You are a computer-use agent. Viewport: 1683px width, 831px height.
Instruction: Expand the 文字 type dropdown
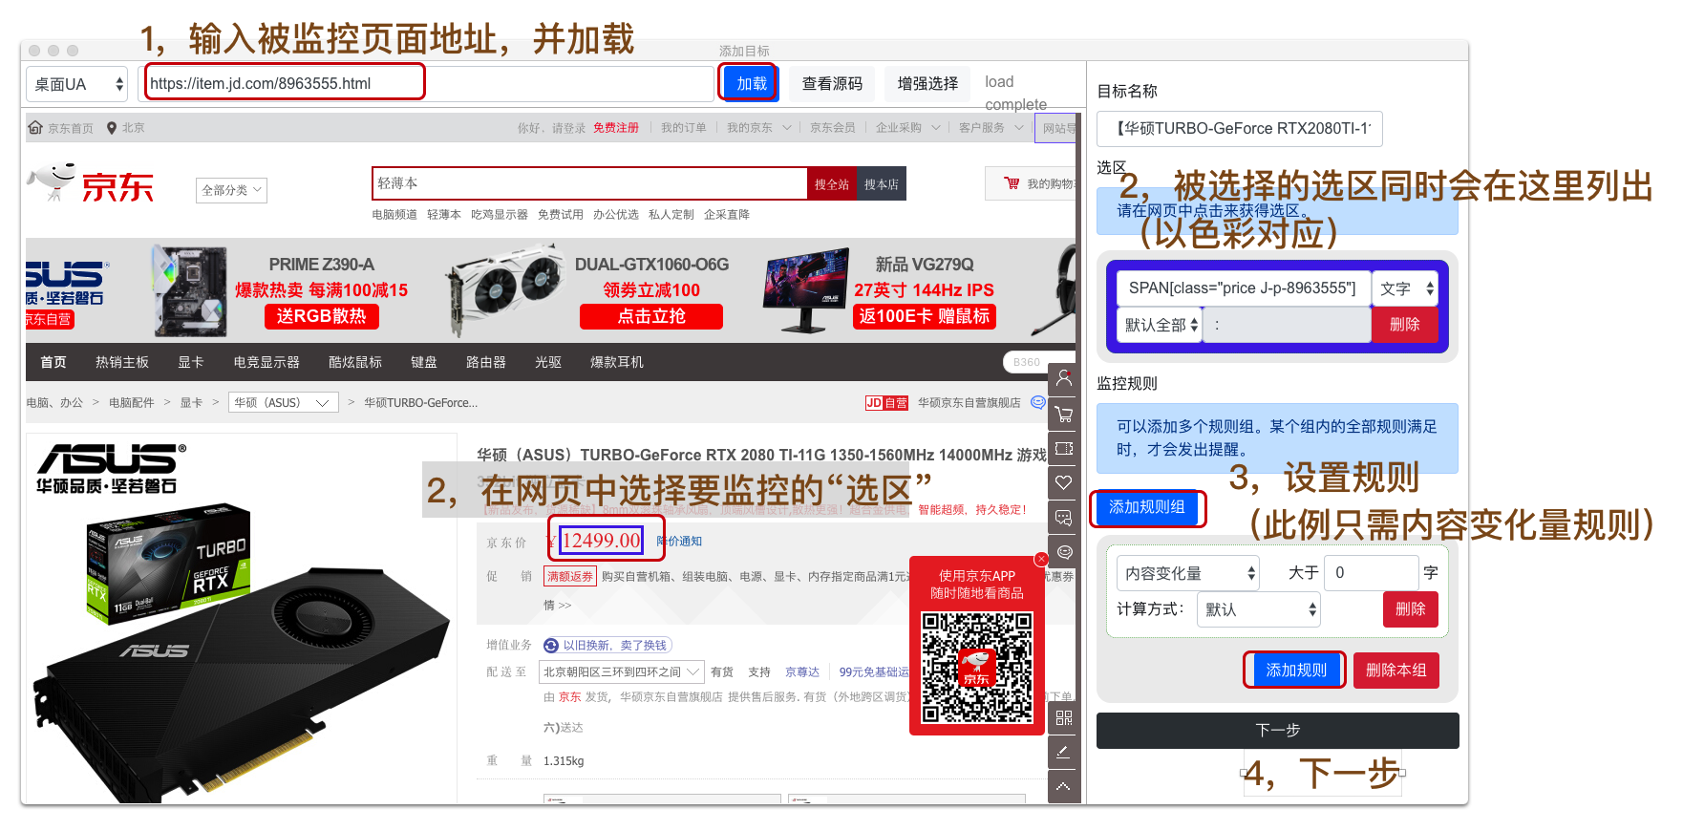click(1405, 288)
